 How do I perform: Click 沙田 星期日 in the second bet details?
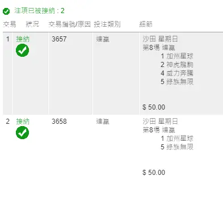160,122
